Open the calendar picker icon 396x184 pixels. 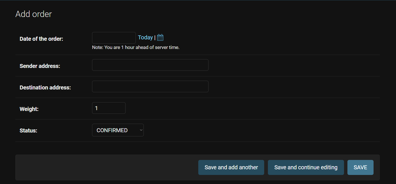(160, 37)
